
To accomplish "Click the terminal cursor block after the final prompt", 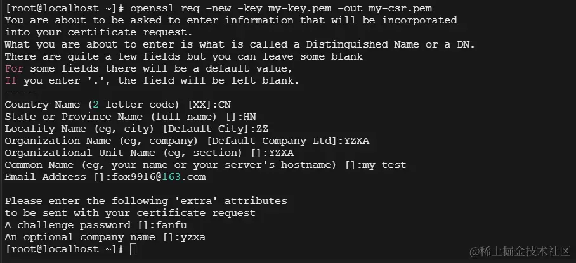I will (x=133, y=250).
